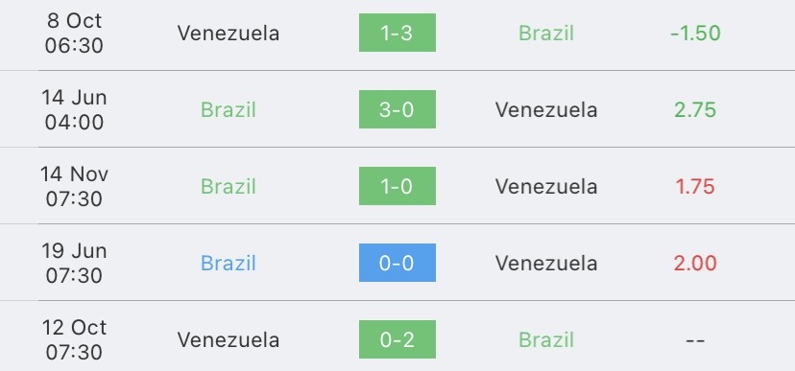Viewport: 795px width, 371px height.
Task: Select Brazil in the 14 Jun match
Action: click(x=229, y=110)
